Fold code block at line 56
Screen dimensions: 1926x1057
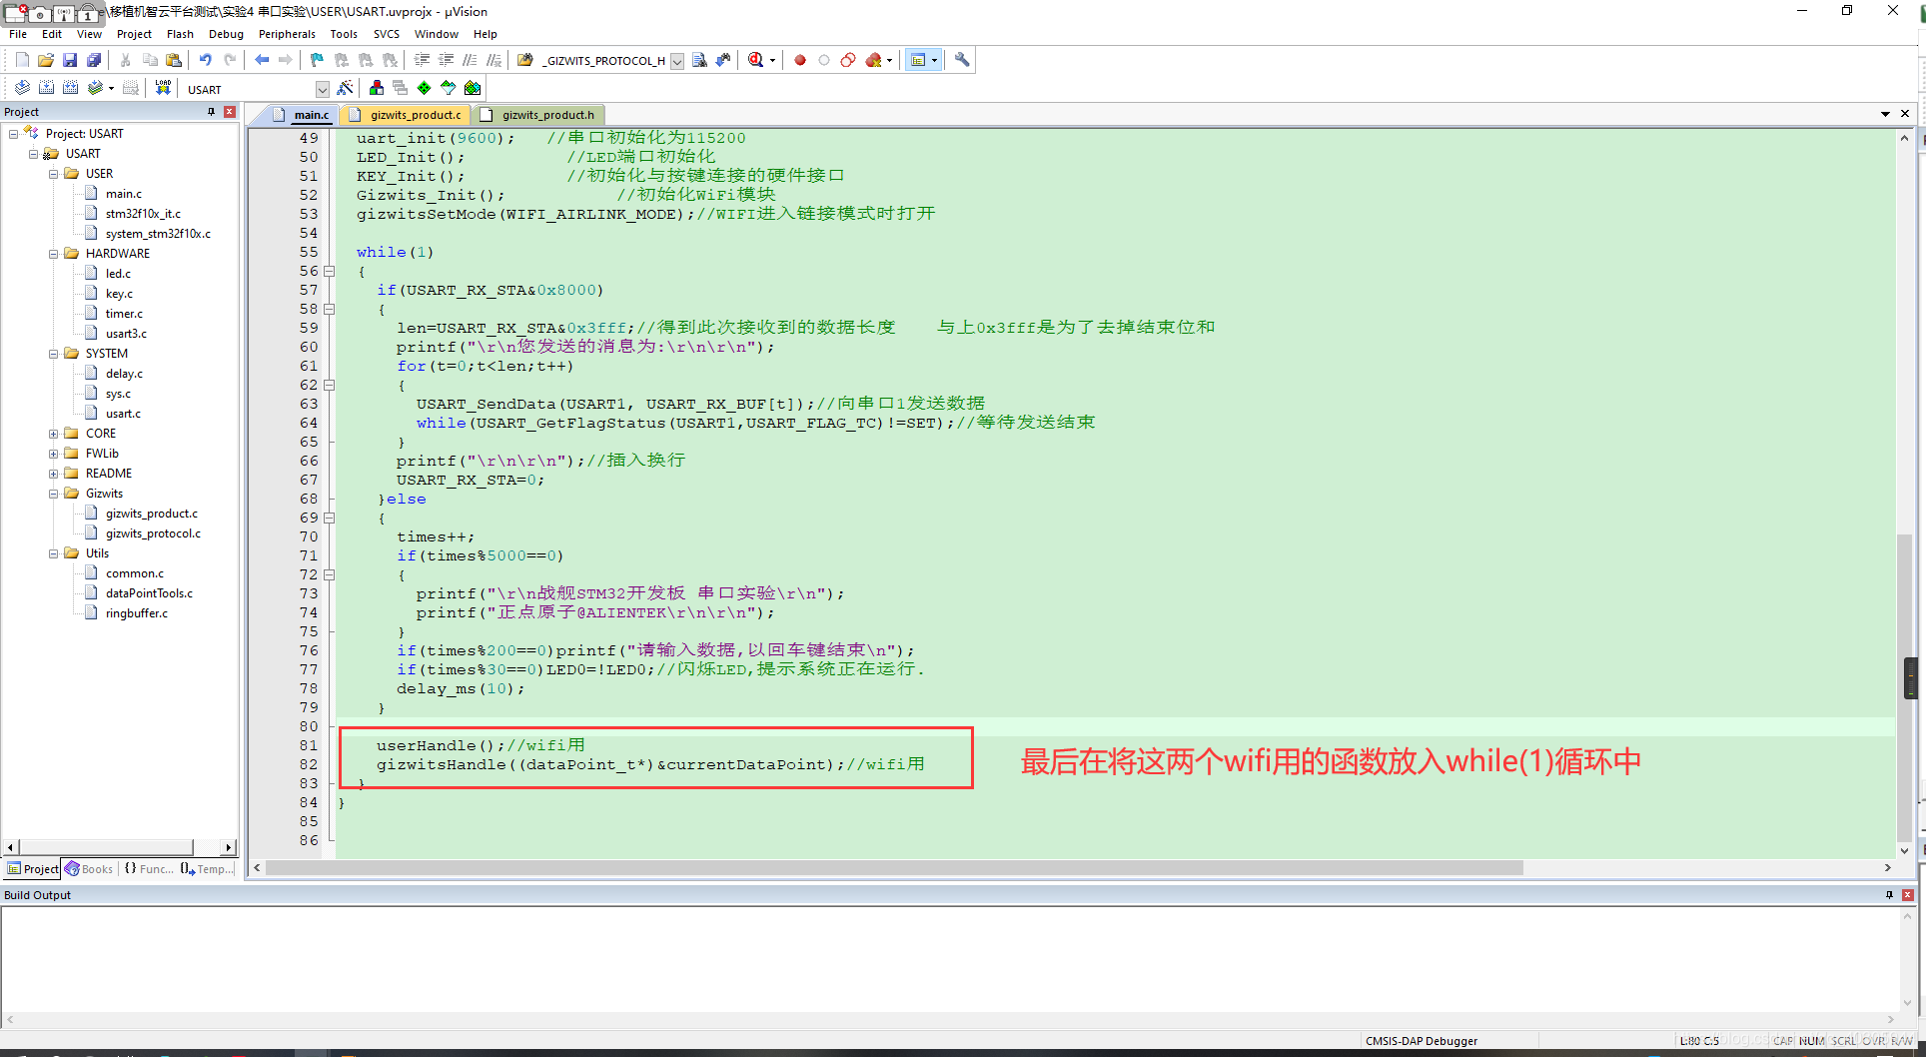tap(329, 271)
